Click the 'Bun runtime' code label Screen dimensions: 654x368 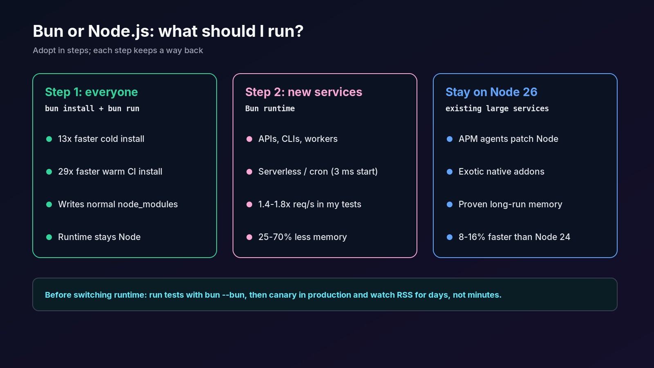tap(270, 108)
